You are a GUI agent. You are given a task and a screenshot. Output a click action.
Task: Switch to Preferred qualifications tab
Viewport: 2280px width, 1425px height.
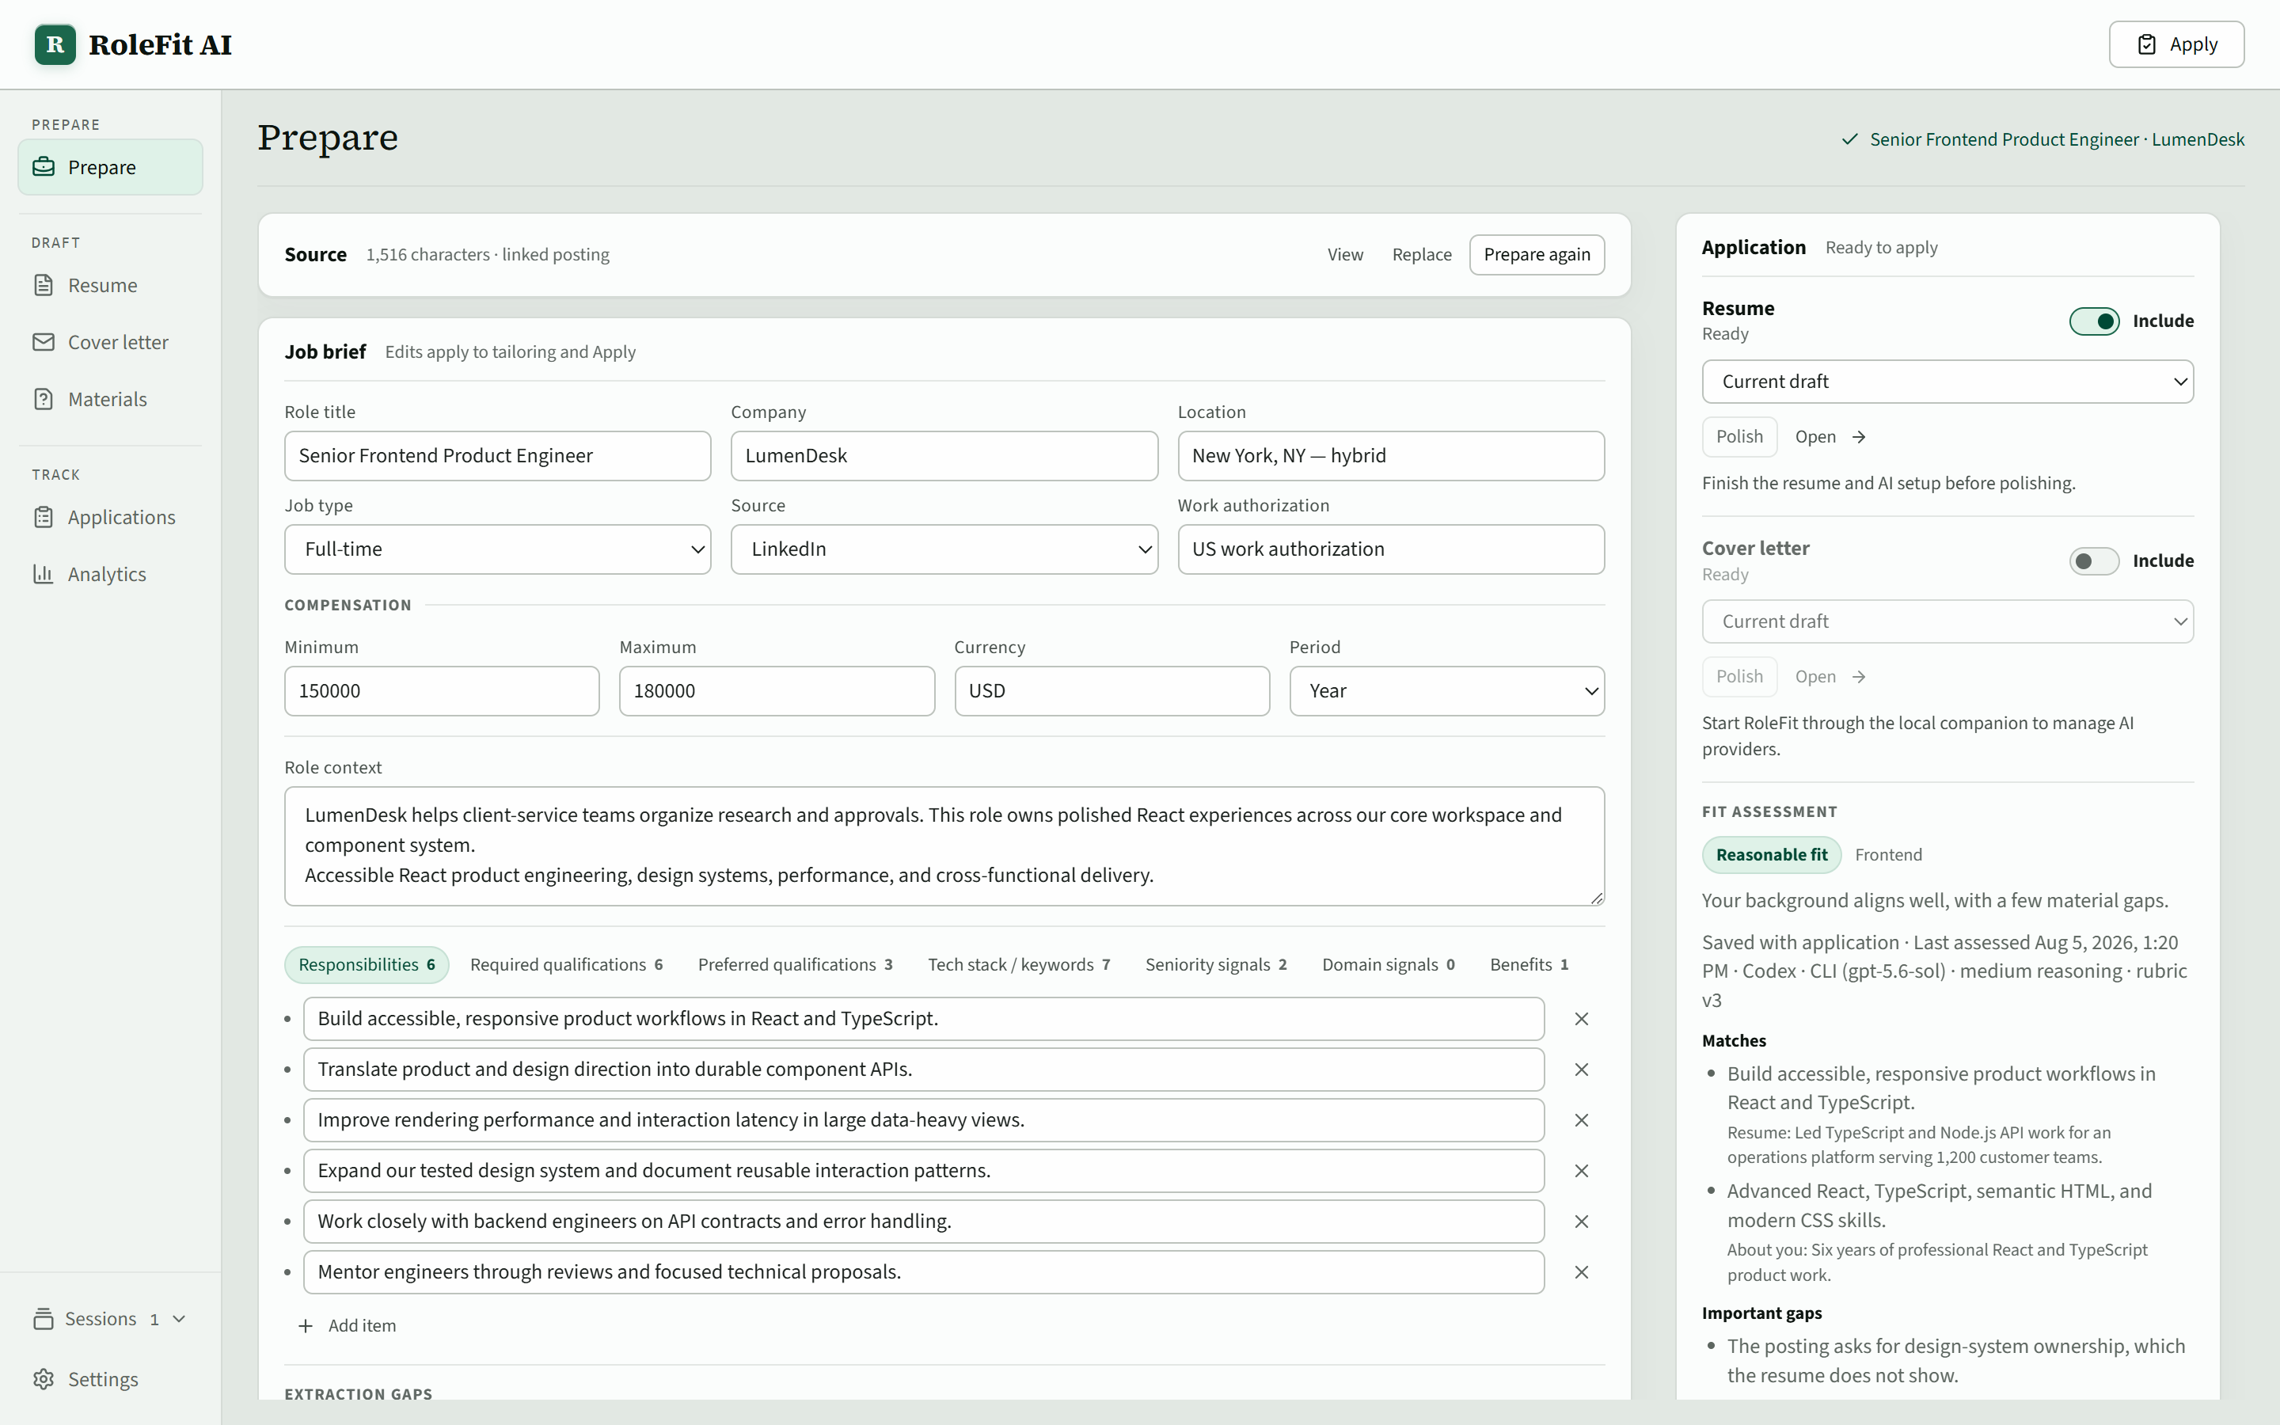click(x=795, y=964)
